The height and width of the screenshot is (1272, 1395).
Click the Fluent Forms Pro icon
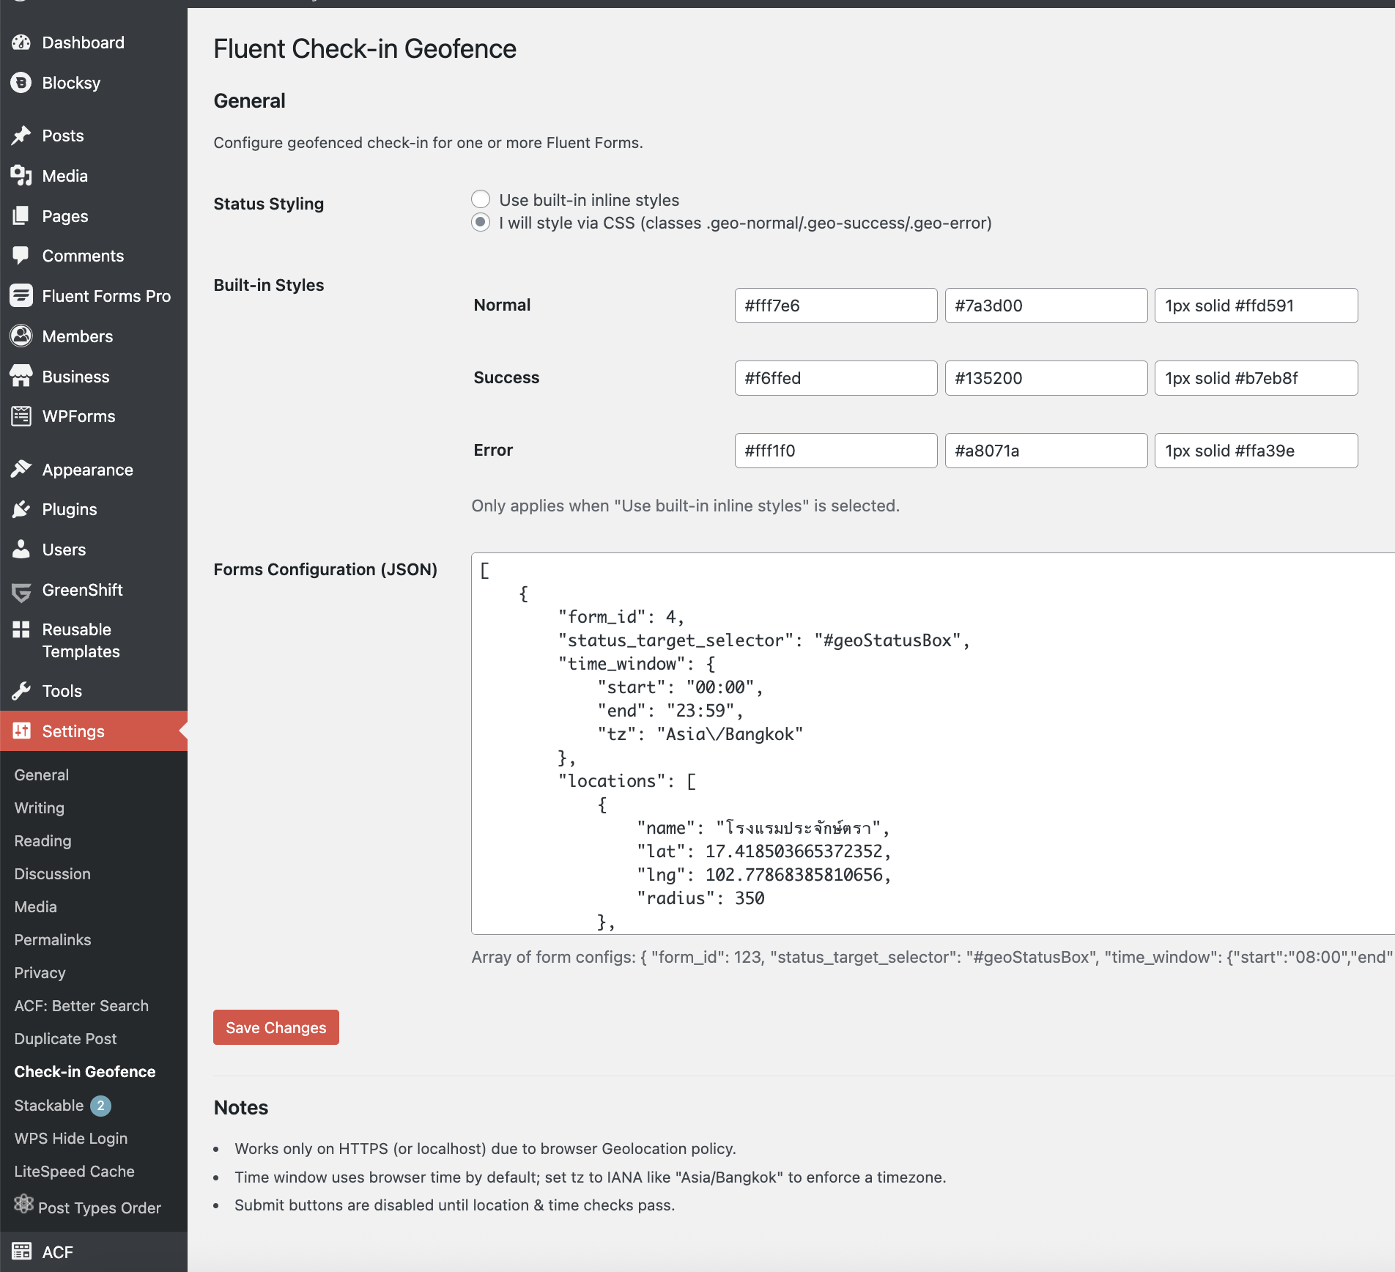21,296
